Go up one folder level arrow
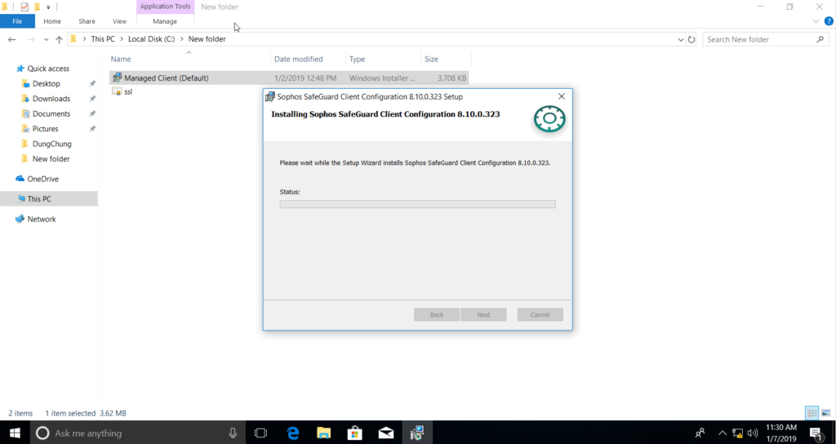 [x=59, y=39]
